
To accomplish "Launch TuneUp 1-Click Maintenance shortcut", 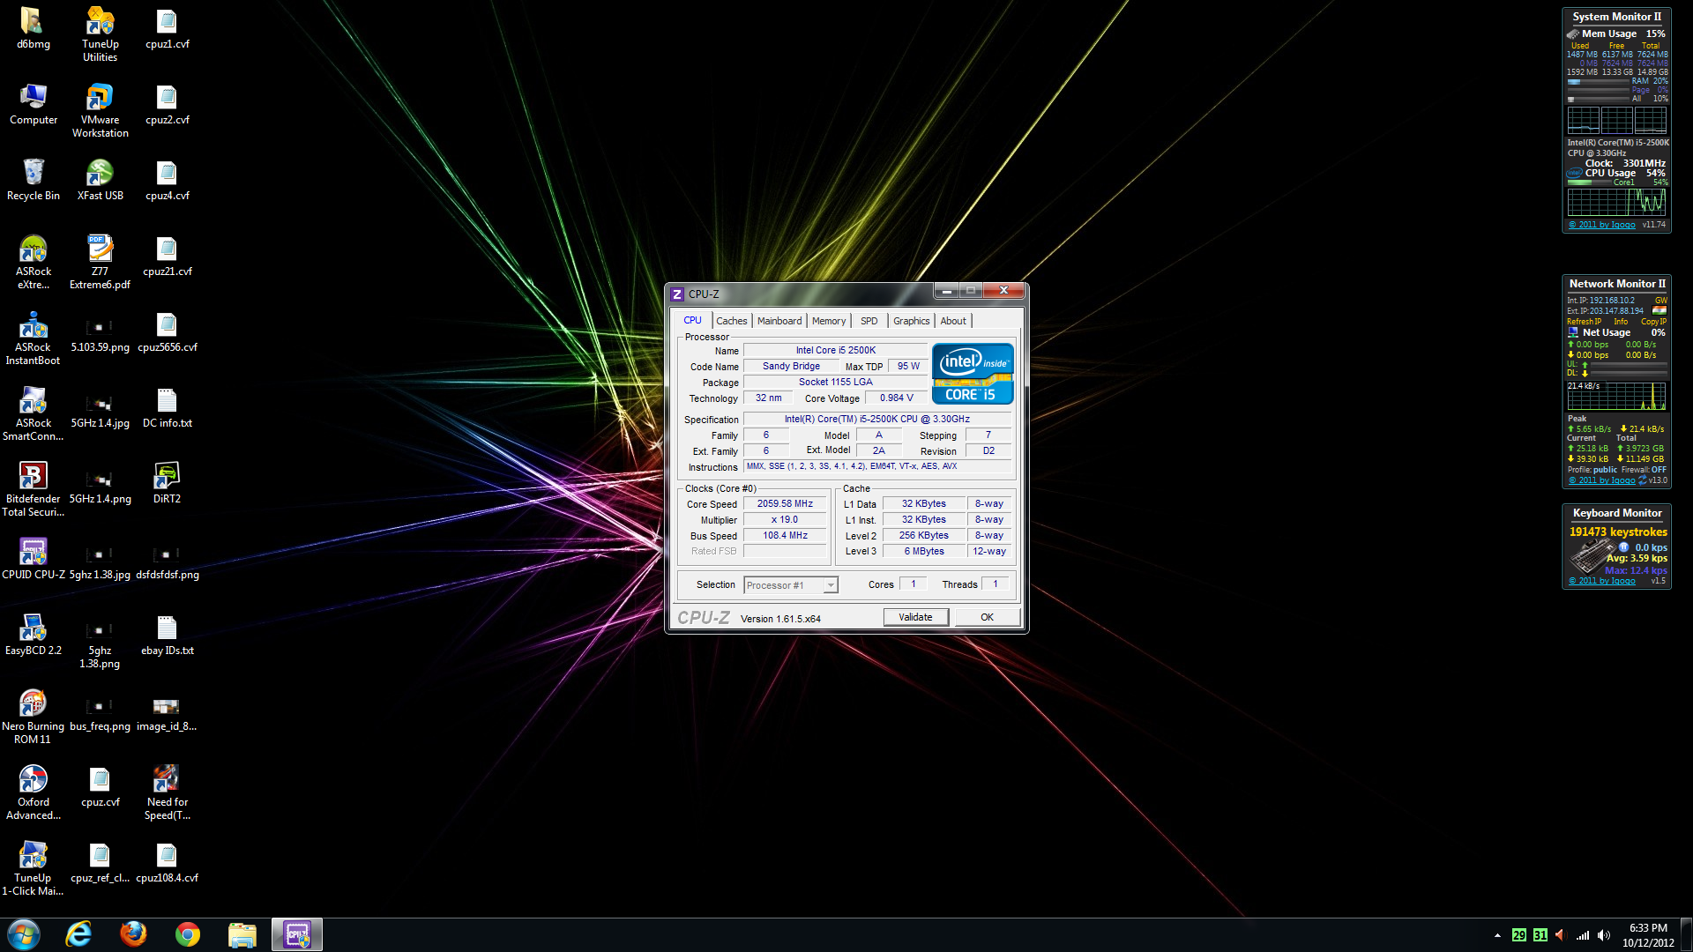I will 33,868.
